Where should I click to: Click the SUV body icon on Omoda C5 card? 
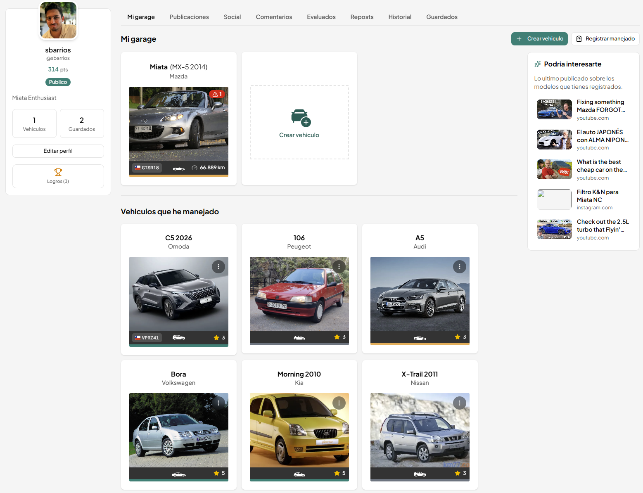[x=179, y=338]
